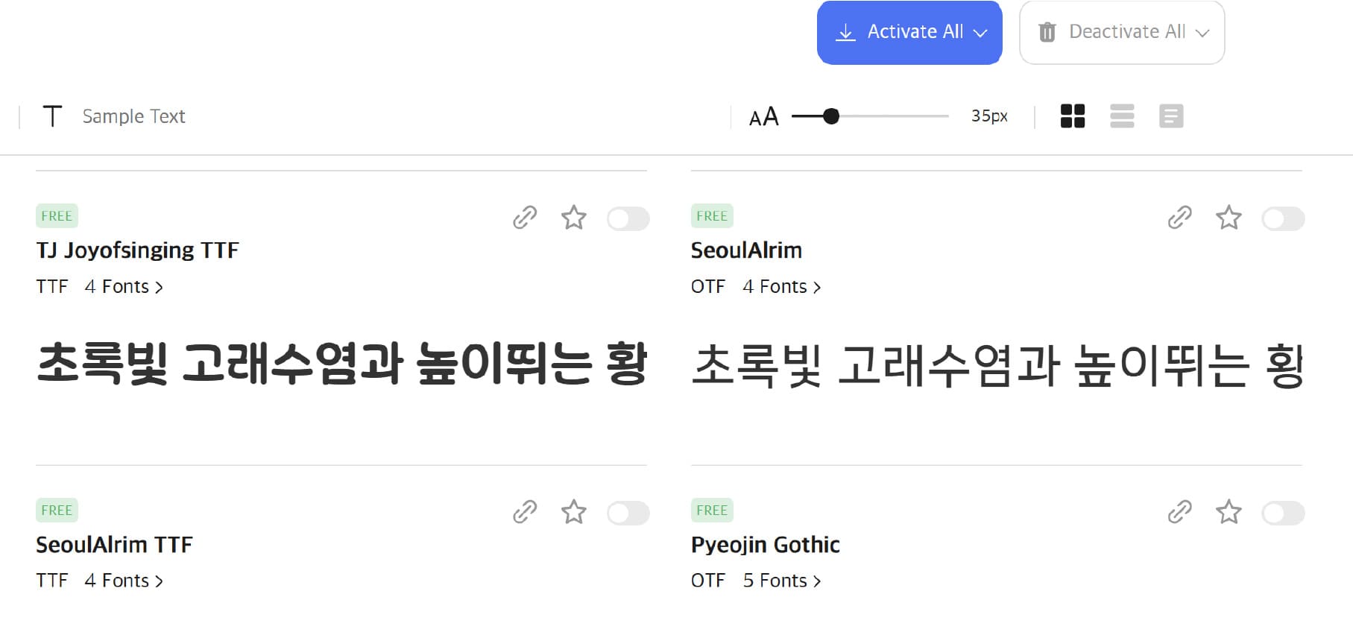Switch to paragraph text view
Viewport: 1353px width, 635px height.
(1171, 116)
